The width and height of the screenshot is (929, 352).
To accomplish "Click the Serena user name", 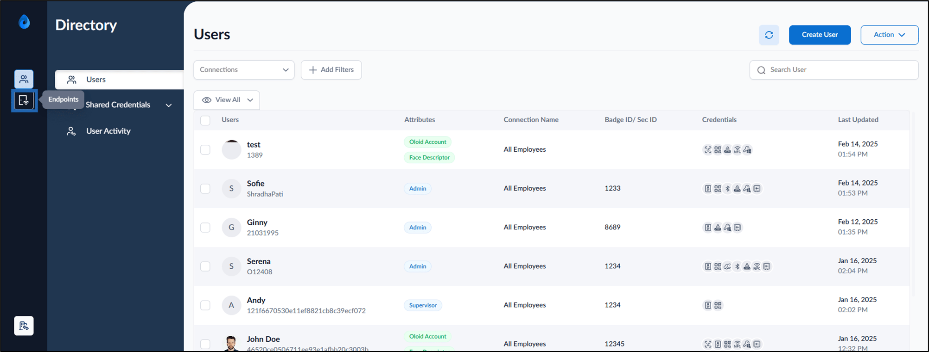I will (x=259, y=261).
